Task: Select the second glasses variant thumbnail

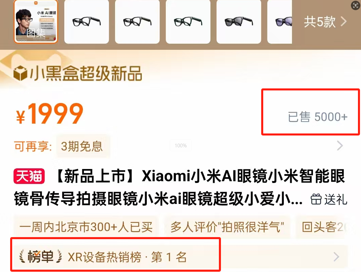Action: [137, 22]
